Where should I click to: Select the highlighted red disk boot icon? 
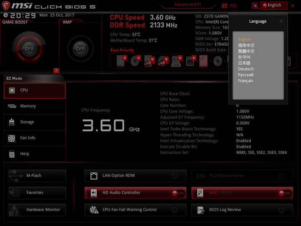pyautogui.click(x=203, y=61)
